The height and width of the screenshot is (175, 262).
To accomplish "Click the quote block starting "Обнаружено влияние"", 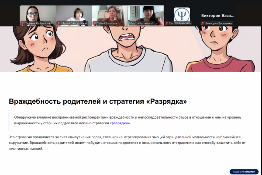I will point(131,120).
